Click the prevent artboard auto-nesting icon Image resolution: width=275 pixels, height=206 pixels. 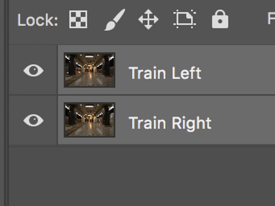(184, 19)
